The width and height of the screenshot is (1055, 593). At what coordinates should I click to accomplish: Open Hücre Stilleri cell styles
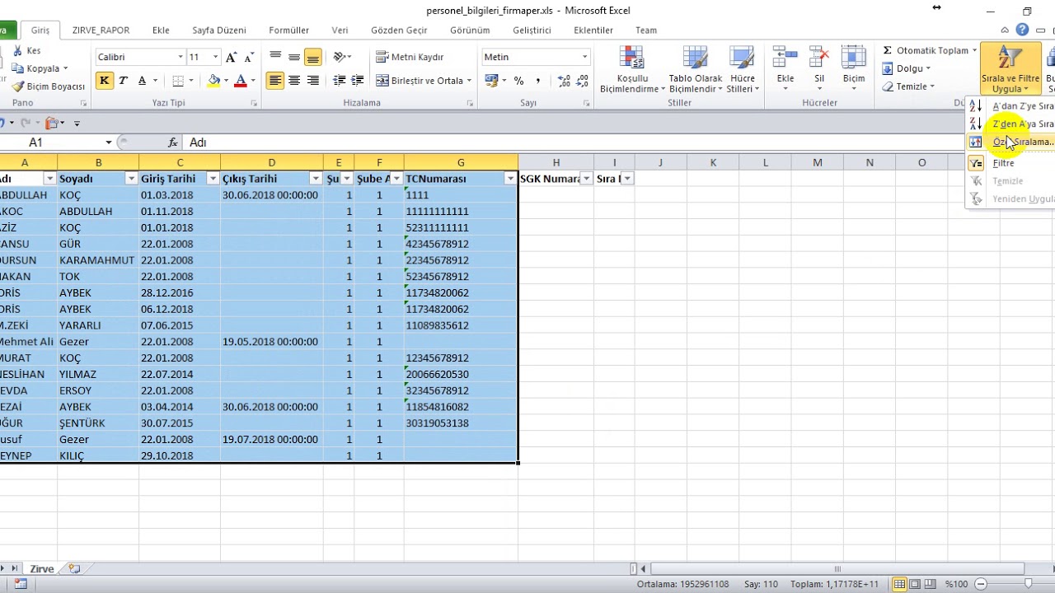pyautogui.click(x=742, y=70)
